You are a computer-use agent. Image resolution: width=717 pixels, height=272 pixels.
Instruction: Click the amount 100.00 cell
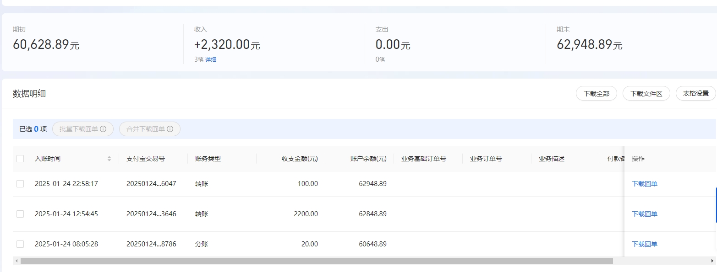307,184
